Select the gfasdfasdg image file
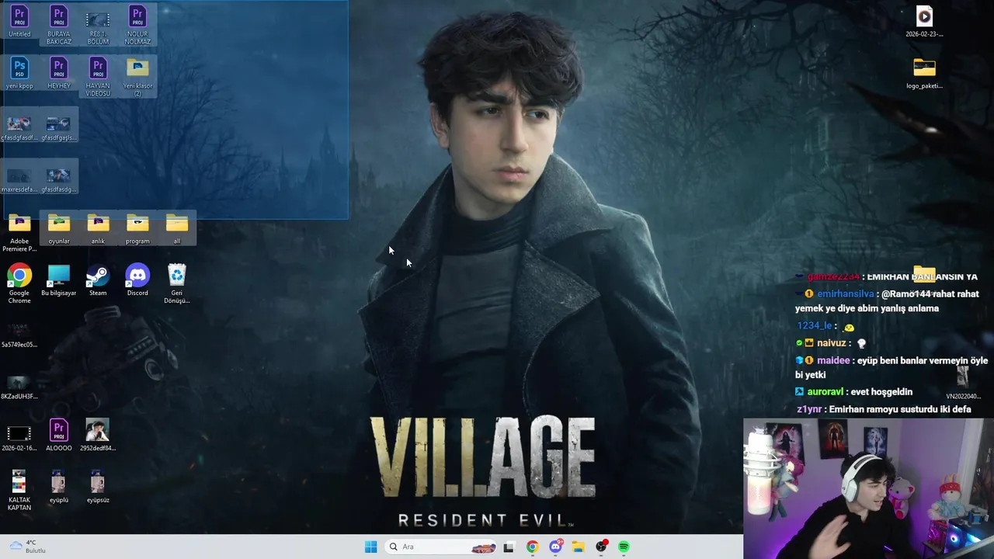The image size is (994, 559). pyautogui.click(x=59, y=180)
